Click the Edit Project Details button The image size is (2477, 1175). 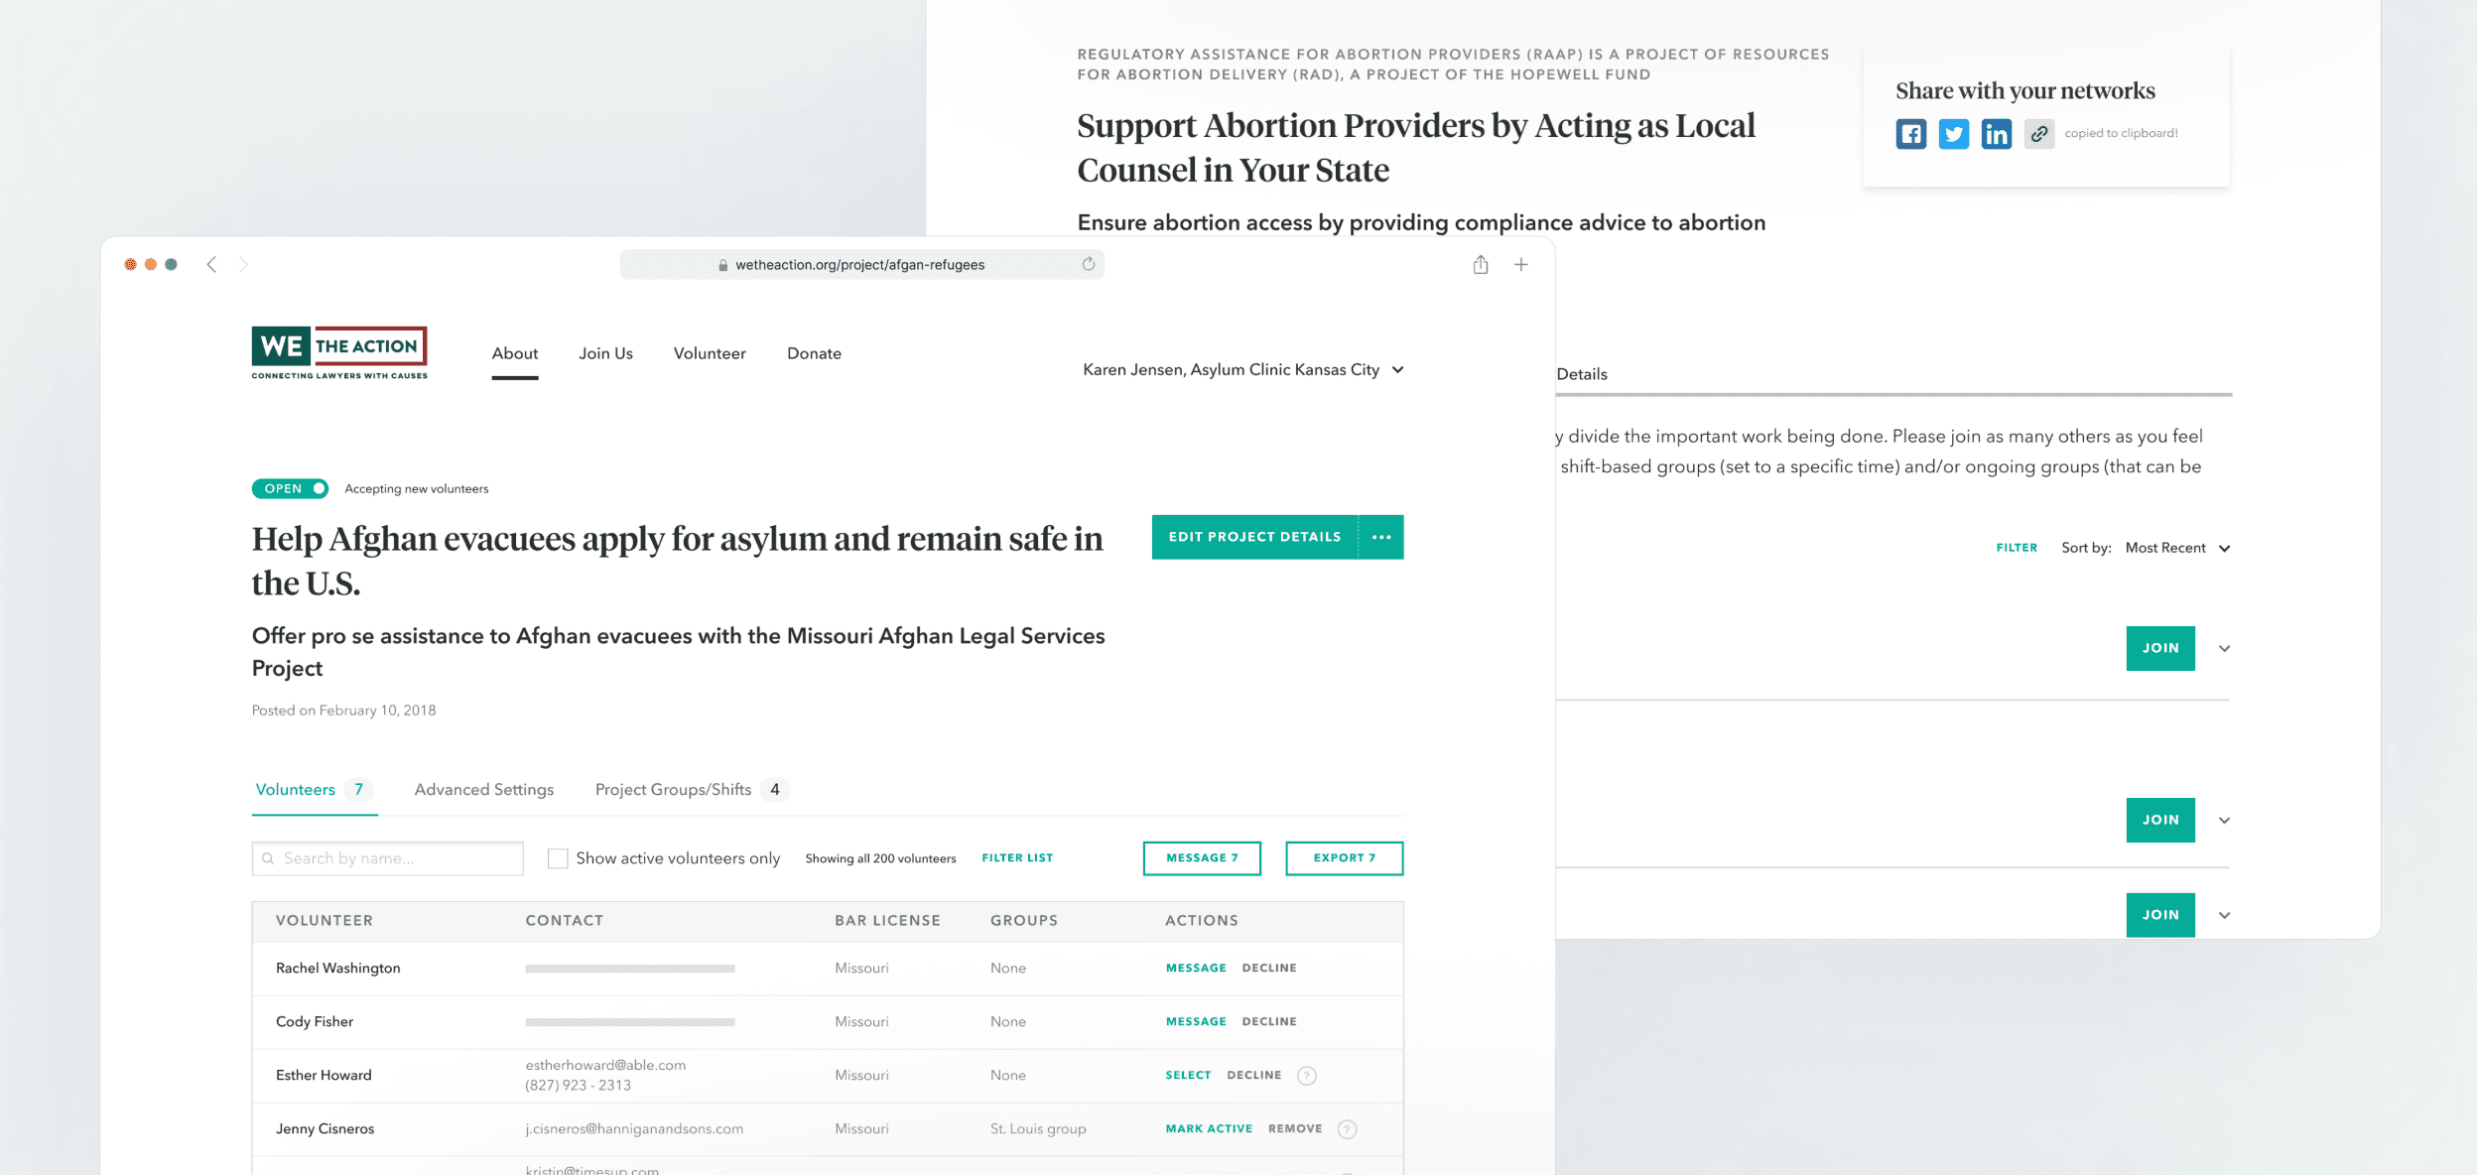1255,537
